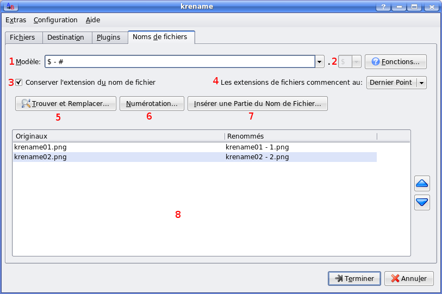Click the blue move-up arrow button

(422, 184)
